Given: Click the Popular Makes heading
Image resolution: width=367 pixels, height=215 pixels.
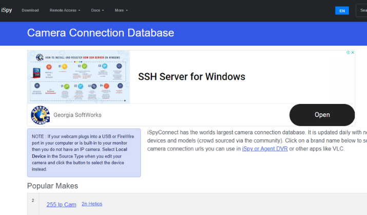Looking at the screenshot, I should (x=52, y=186).
